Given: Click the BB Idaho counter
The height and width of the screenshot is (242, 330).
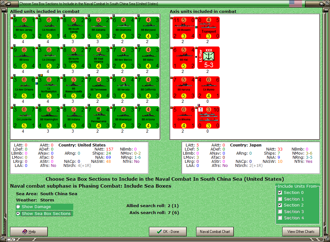Looking at the screenshot, I should coord(148,58).
